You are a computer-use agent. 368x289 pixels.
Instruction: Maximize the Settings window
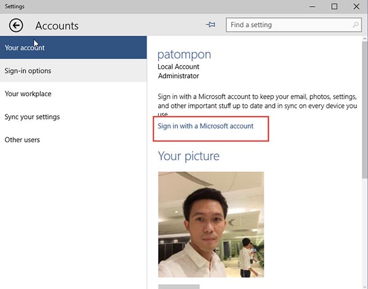point(334,7)
